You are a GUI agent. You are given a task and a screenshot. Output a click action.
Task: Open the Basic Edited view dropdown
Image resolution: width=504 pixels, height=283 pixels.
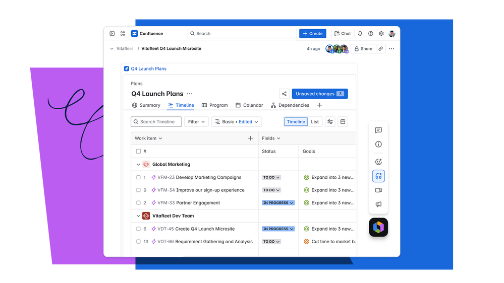(x=237, y=121)
